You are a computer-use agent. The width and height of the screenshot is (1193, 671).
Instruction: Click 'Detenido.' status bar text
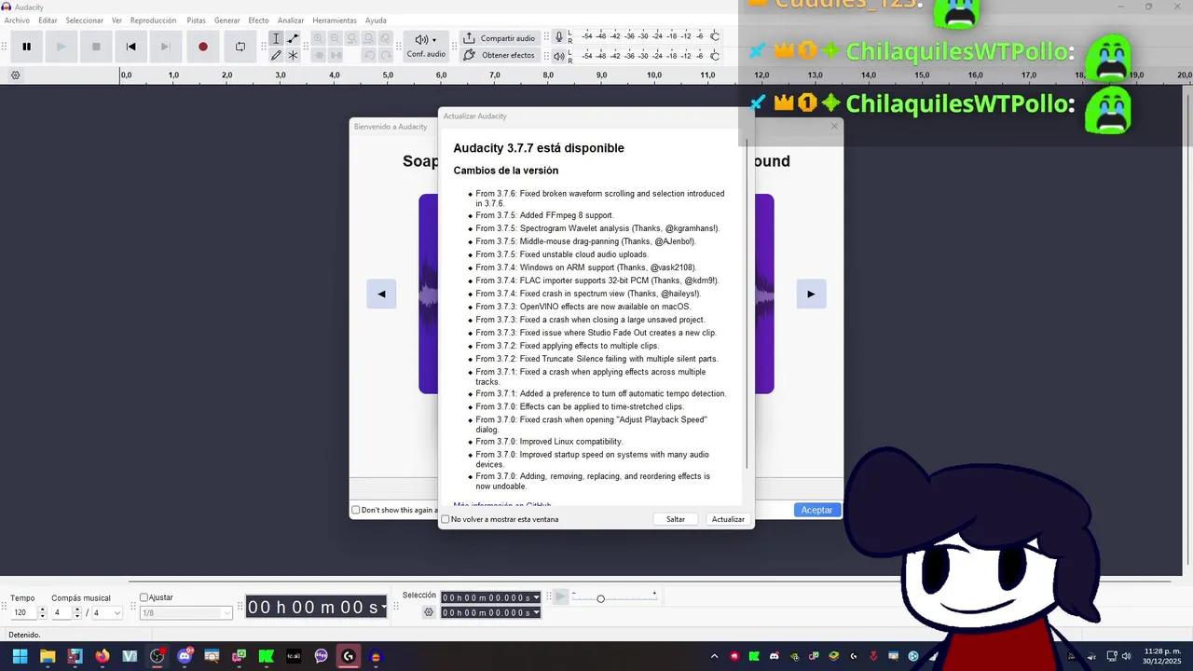[x=24, y=635]
